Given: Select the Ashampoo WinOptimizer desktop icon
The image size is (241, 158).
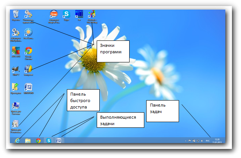Looking at the screenshot, I should (x=16, y=35).
